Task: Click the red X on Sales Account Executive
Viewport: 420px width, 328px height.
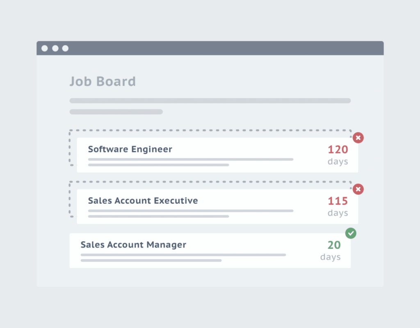Action: [358, 189]
